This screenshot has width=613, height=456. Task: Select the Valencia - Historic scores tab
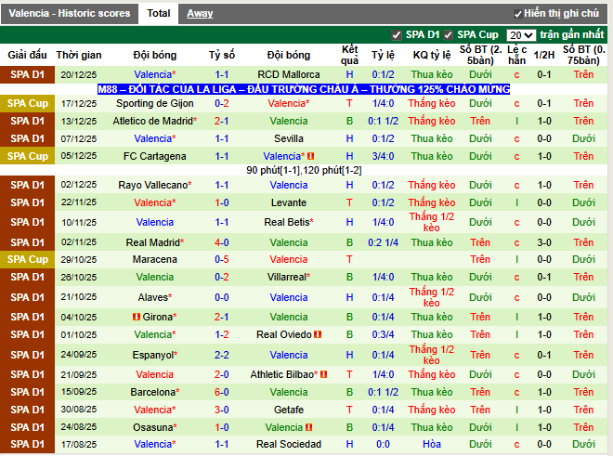70,13
